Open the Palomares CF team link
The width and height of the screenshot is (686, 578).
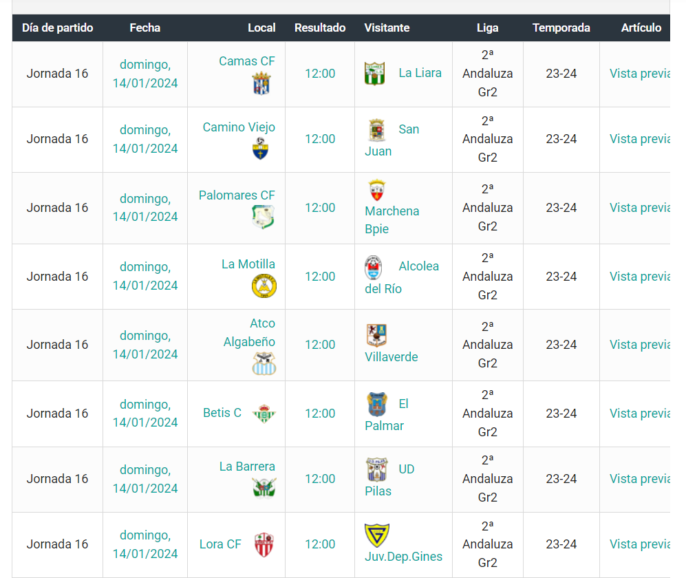(x=237, y=195)
